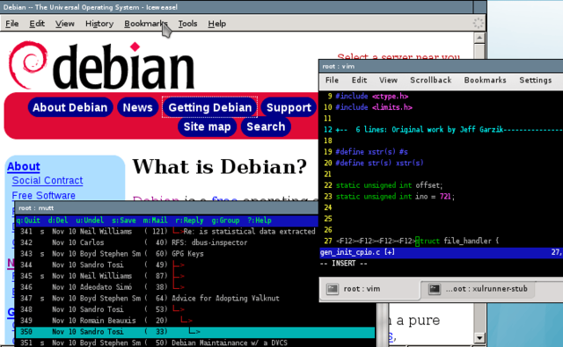563x347 pixels.
Task: Click the root : vim window title bar
Action: tap(441, 66)
